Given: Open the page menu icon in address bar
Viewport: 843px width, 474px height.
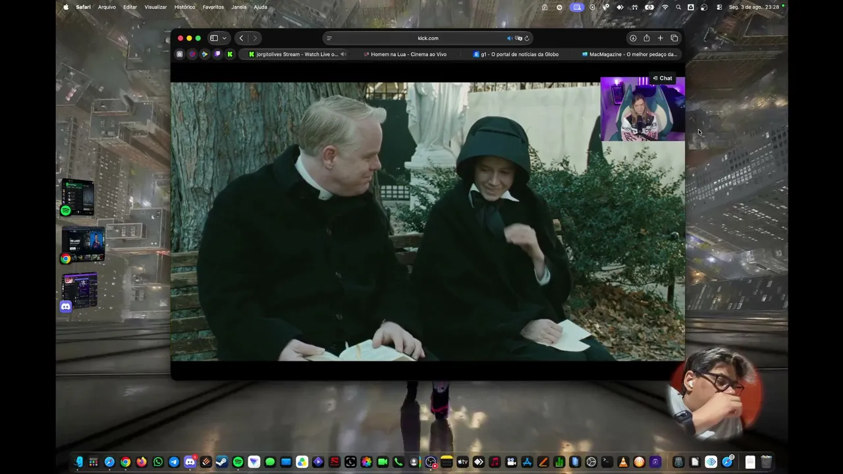Looking at the screenshot, I should tap(329, 38).
